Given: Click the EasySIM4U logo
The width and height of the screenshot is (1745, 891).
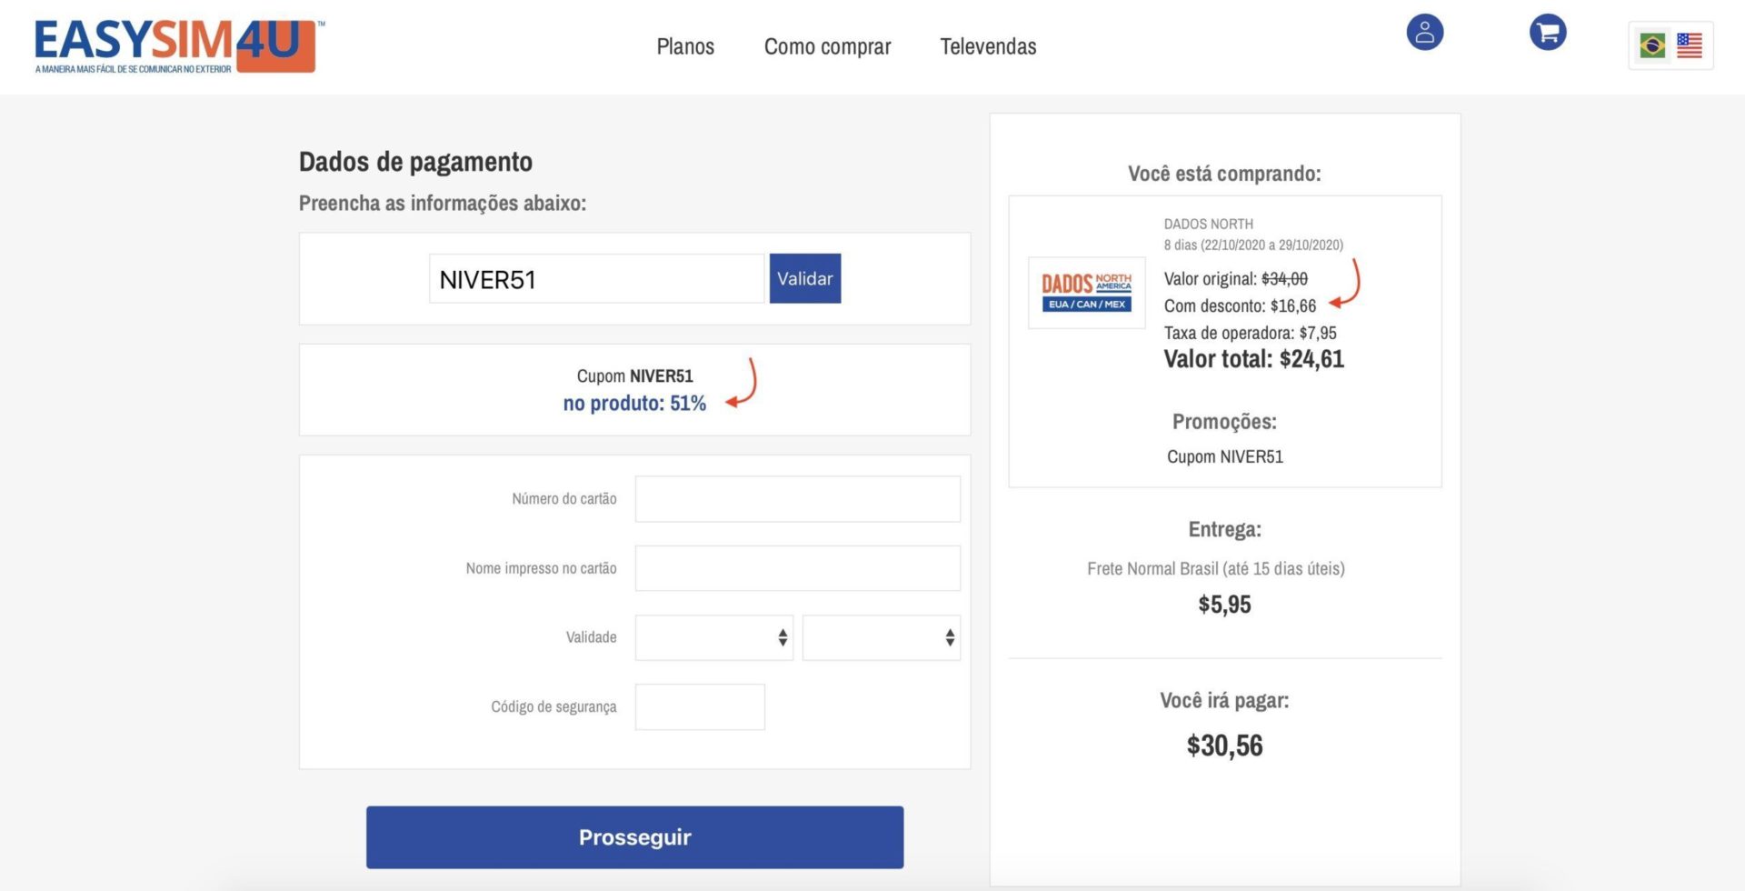Looking at the screenshot, I should (178, 46).
